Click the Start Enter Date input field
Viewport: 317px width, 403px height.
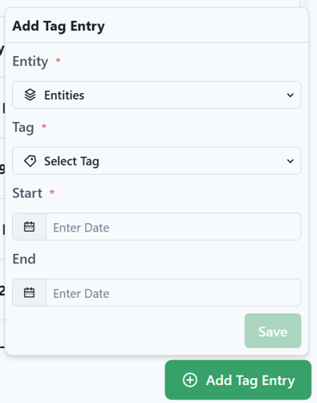[x=173, y=226]
